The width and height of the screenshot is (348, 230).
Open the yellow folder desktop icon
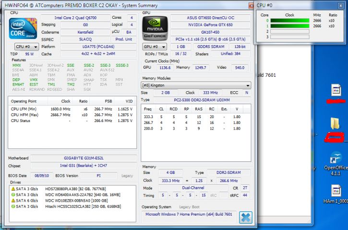335,123
